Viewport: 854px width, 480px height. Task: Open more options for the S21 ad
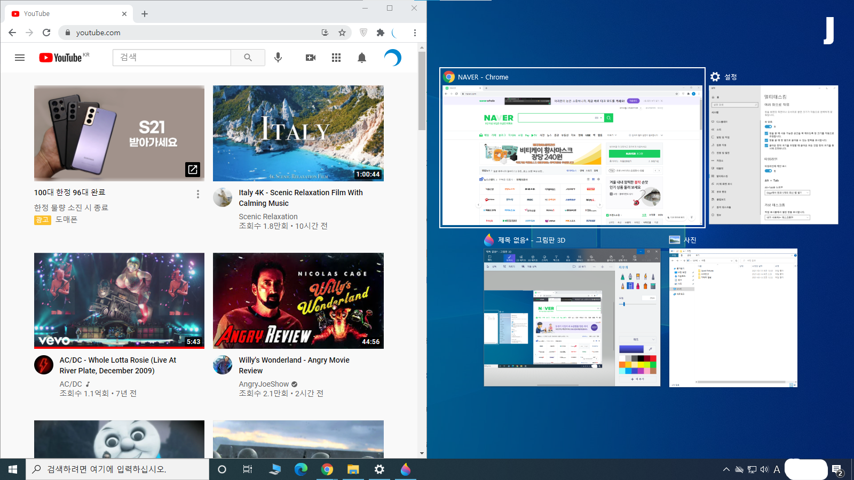pyautogui.click(x=198, y=194)
